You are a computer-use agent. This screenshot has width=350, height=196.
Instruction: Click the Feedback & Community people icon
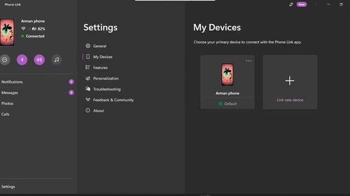click(x=88, y=100)
